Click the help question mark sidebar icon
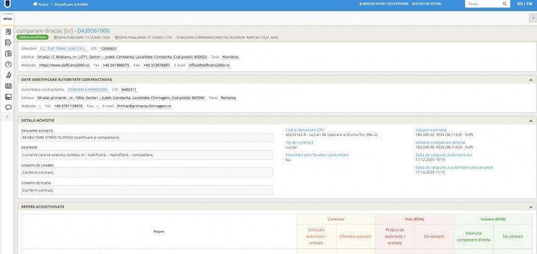This screenshot has width=537, height=254. tap(8, 64)
